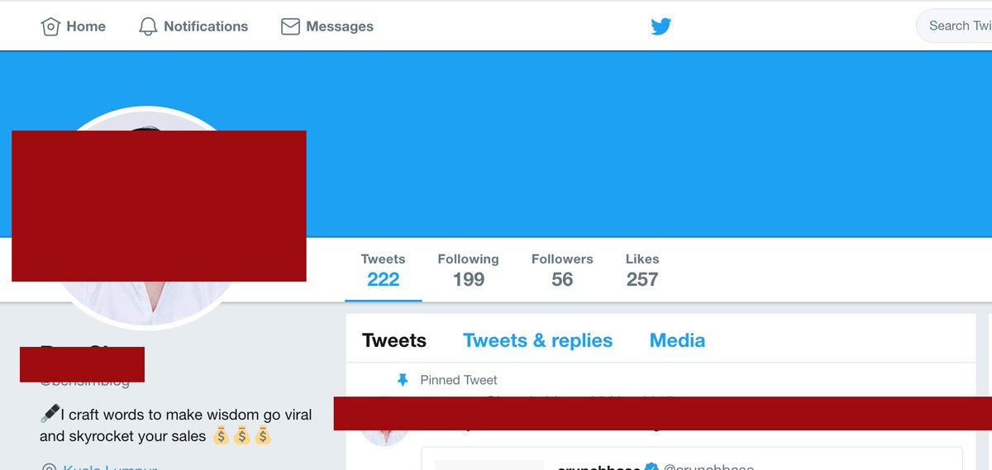The height and width of the screenshot is (470, 992).
Task: Open the Notifications menu item
Action: tap(193, 26)
